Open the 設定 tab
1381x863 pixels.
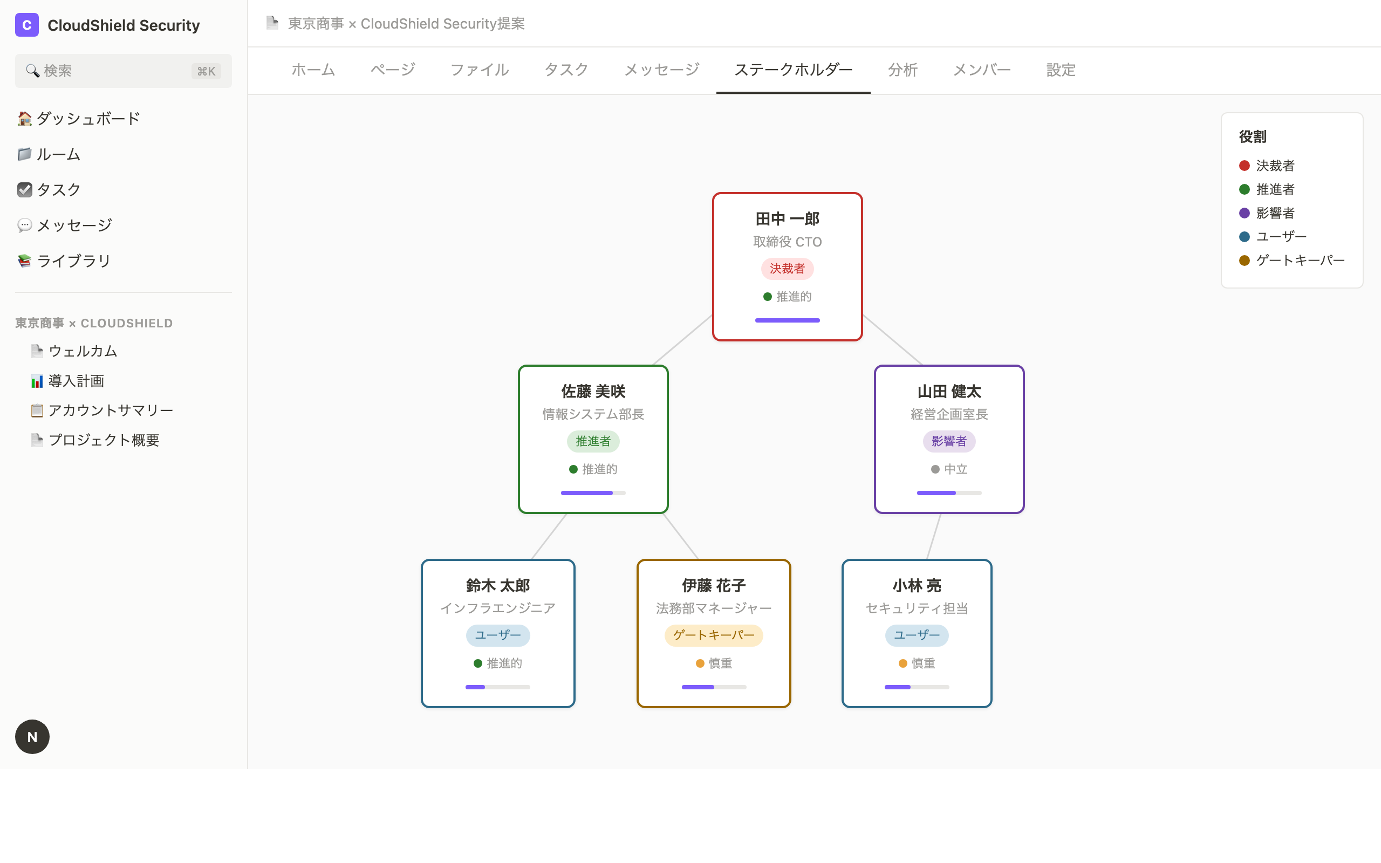[x=1060, y=70]
